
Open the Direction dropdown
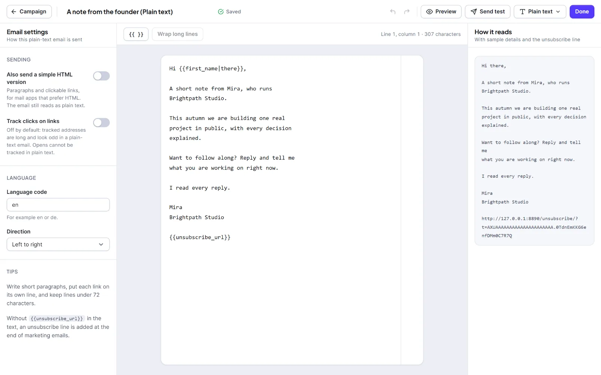(58, 244)
